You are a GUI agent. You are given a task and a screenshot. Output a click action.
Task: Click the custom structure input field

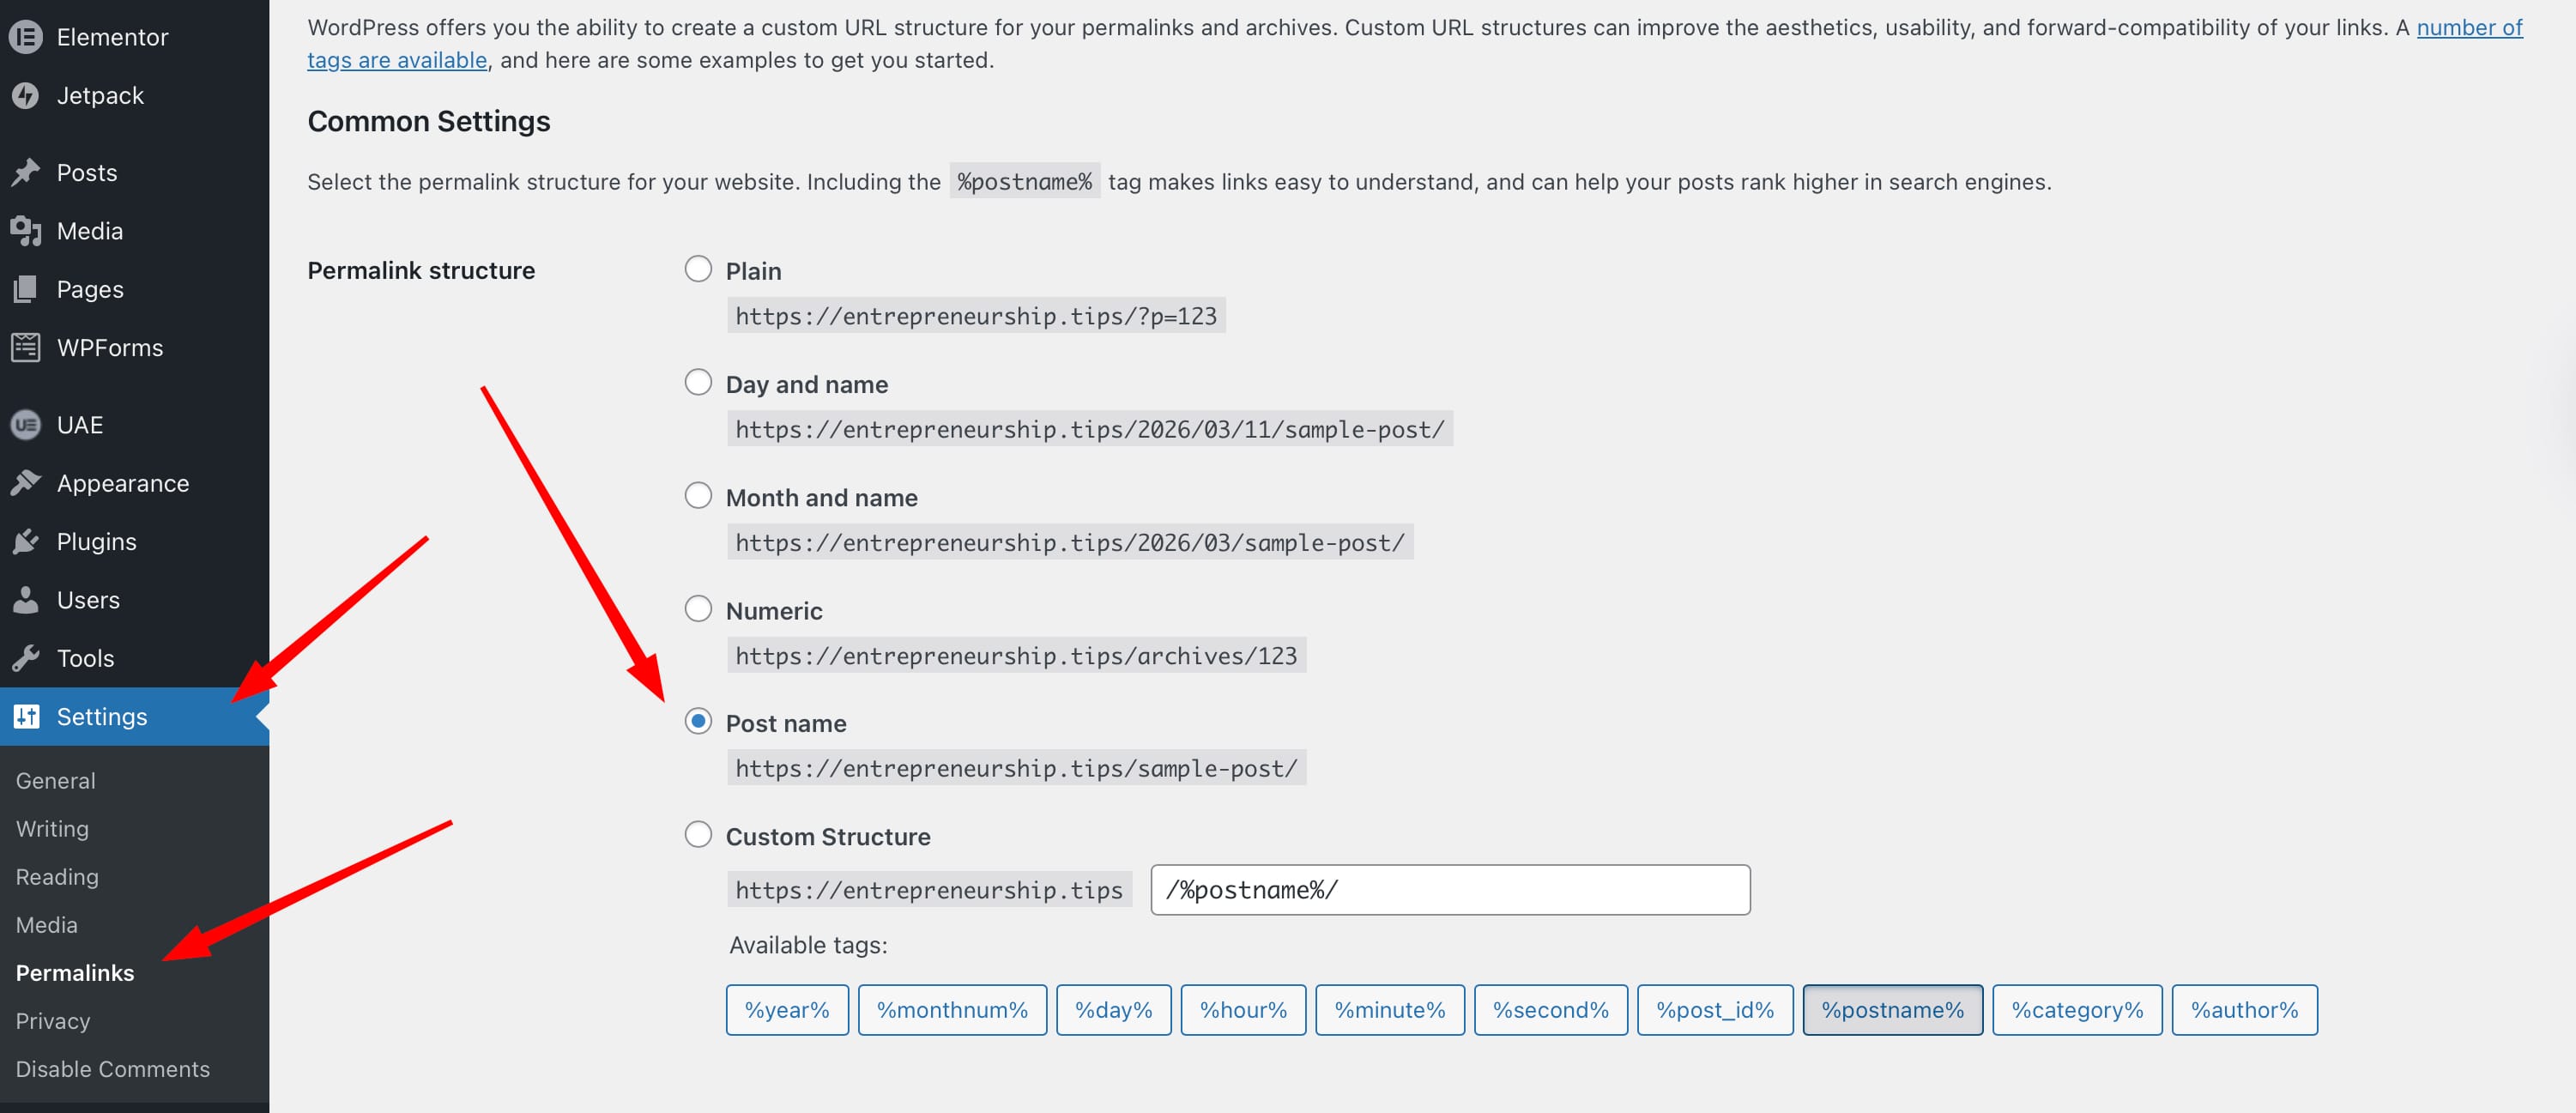coord(1449,889)
